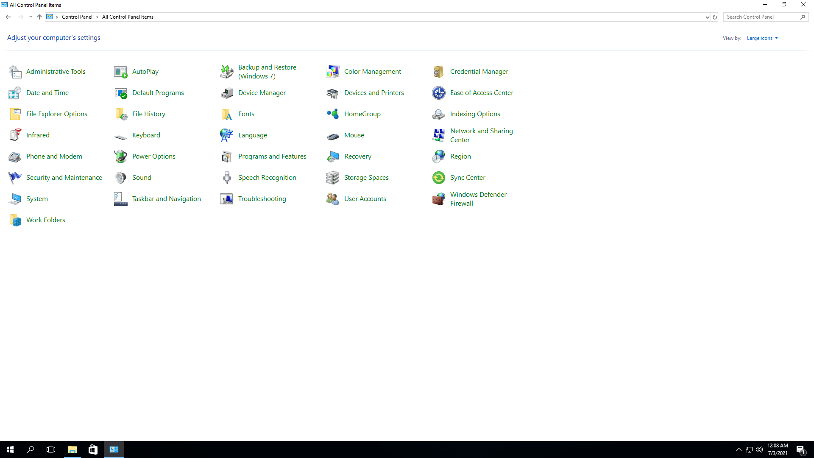This screenshot has width=814, height=458.
Task: Click the Windows Defender Firewall icon
Action: 438,199
